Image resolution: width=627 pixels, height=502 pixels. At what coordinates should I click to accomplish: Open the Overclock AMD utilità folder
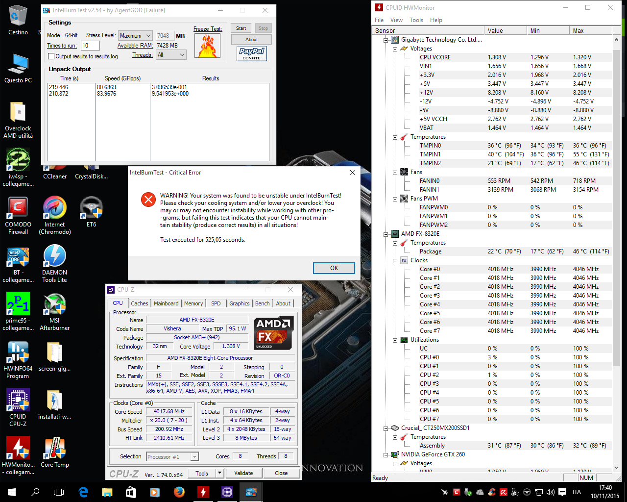(x=18, y=120)
